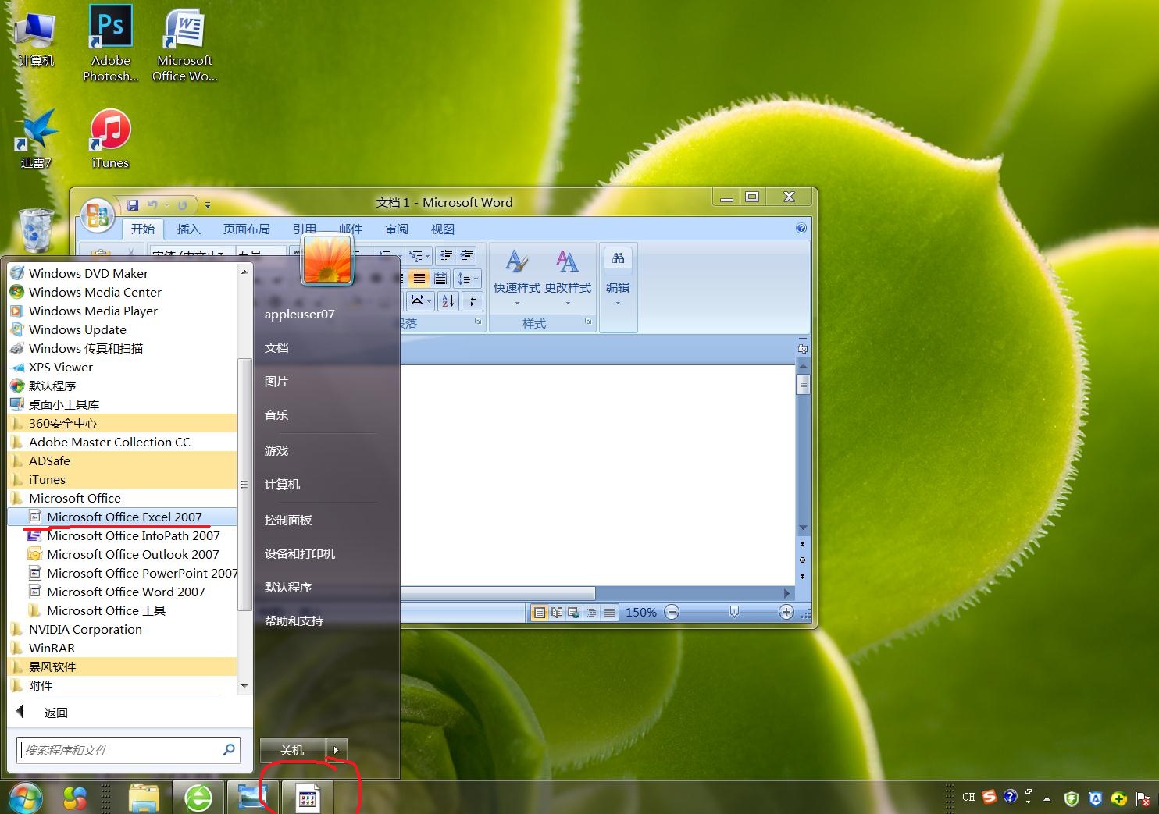Open Microsoft Office Word 2007 entry
Viewport: 1159px width, 814px height.
click(x=123, y=592)
